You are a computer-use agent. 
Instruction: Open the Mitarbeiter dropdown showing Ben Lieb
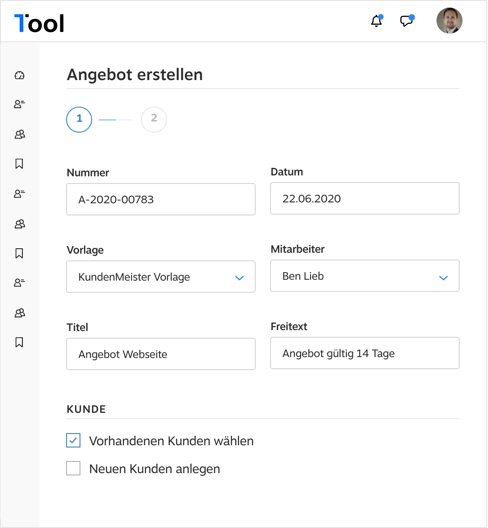(x=364, y=276)
